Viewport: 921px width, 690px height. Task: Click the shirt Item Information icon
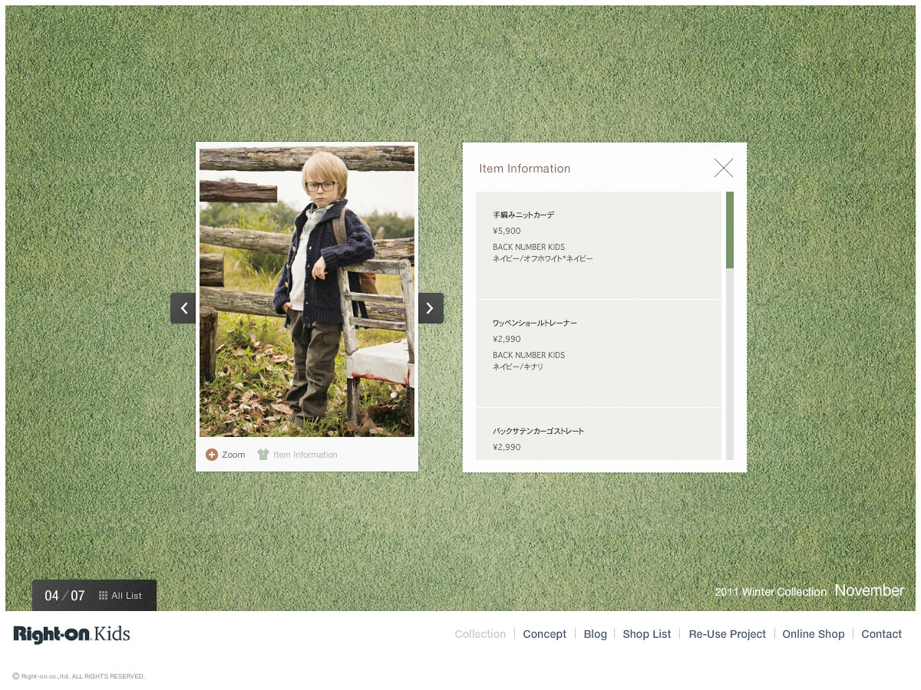coord(263,455)
